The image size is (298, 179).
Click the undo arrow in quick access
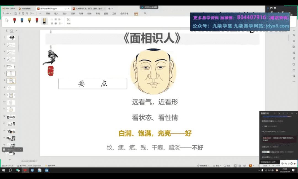(x=31, y=13)
